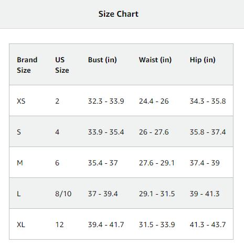Click the Hip (in) column header
This screenshot has height=247, width=244.
tap(203, 60)
